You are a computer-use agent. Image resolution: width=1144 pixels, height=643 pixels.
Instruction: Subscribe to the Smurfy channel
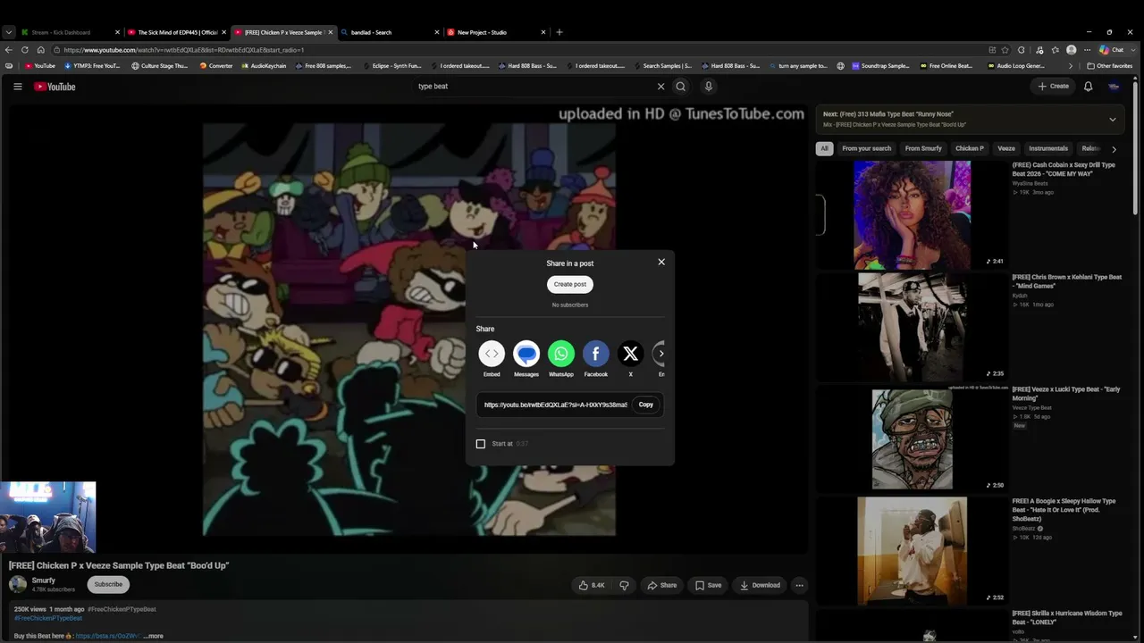pos(108,584)
